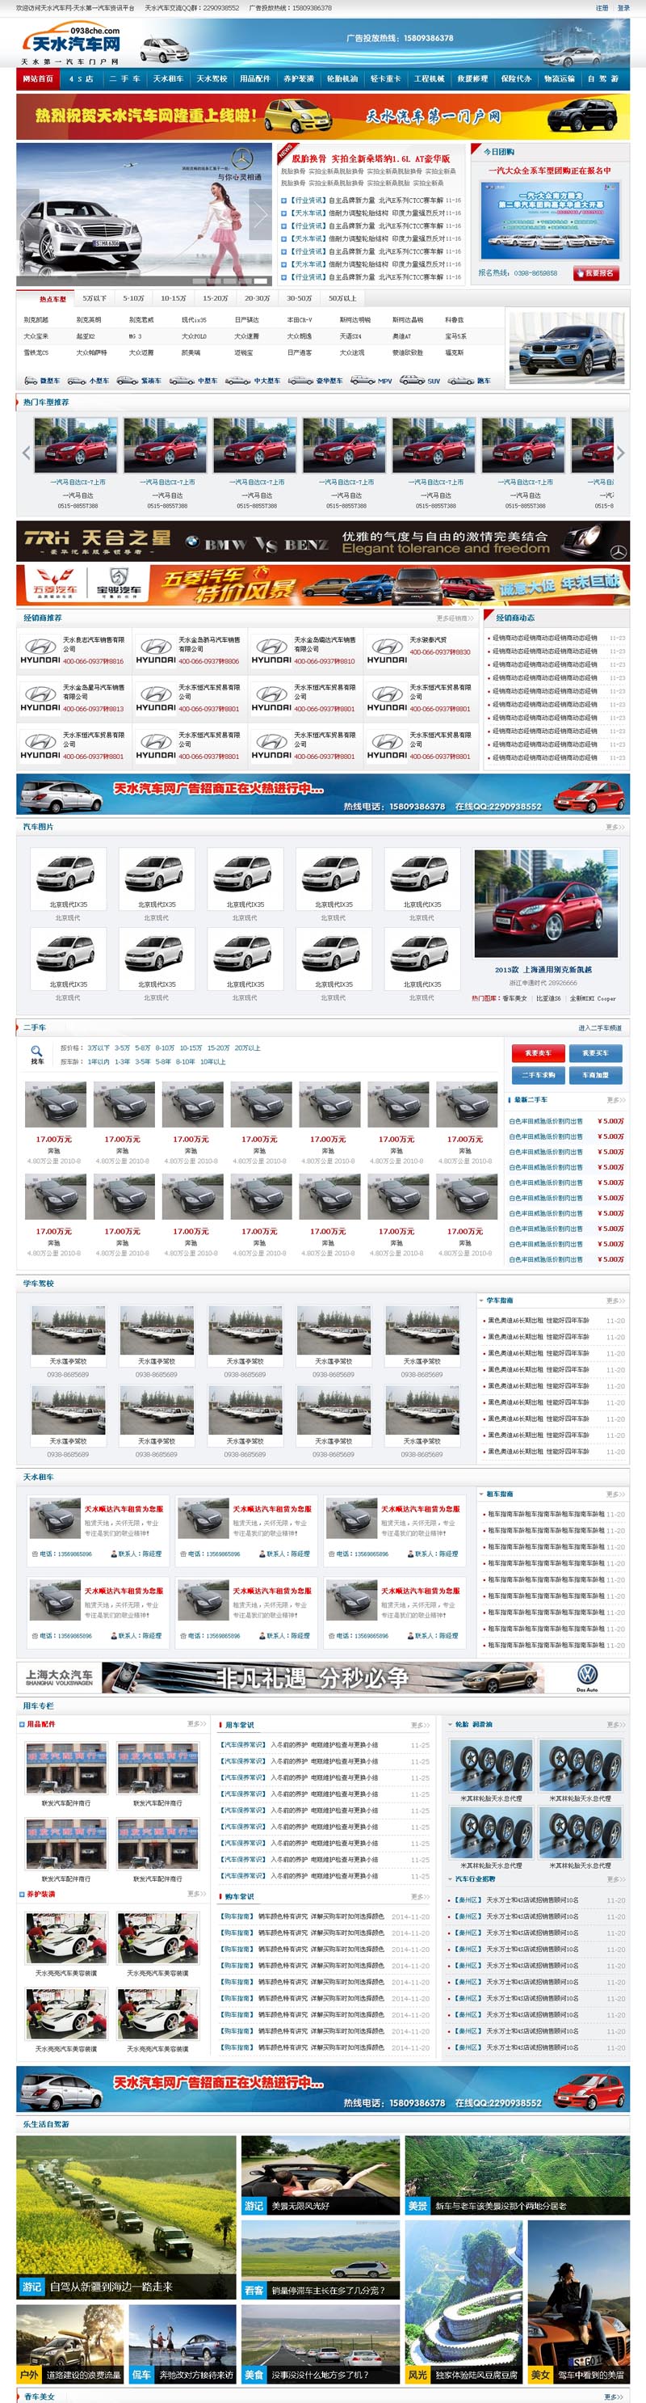Open the headline 脱胎换骨 实拍全新桑塔纳1.6L AT豪华版
646x2403 pixels.
pos(370,158)
